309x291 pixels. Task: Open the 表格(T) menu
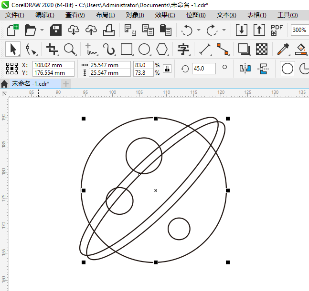click(256, 15)
